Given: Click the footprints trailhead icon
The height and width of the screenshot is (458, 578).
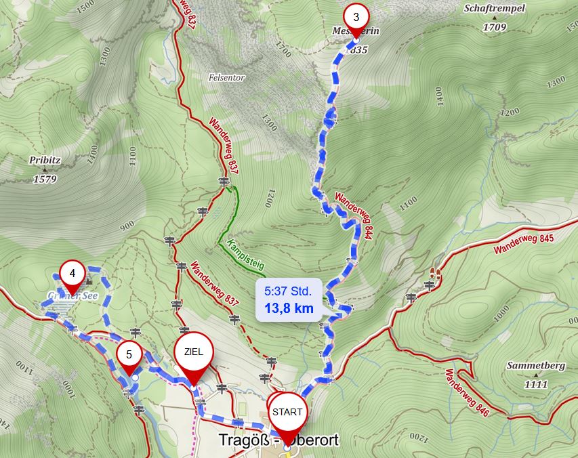Looking at the screenshot, I should click(435, 274).
